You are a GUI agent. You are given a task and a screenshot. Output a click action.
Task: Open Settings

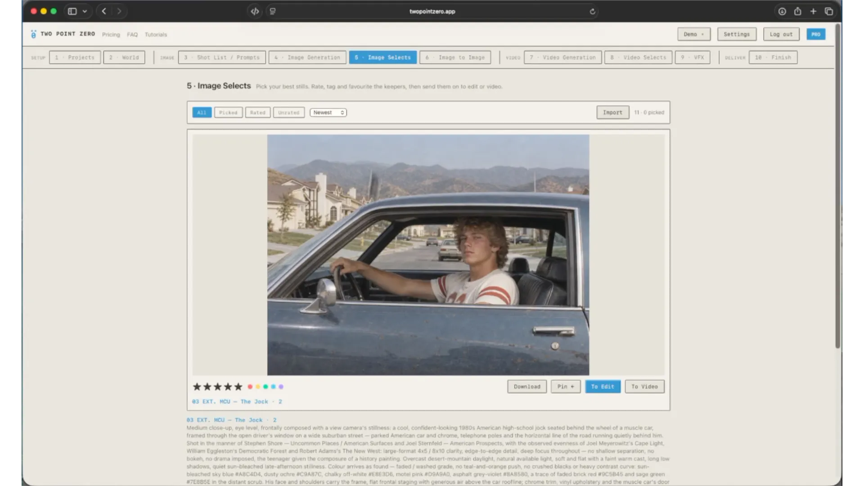[737, 34]
